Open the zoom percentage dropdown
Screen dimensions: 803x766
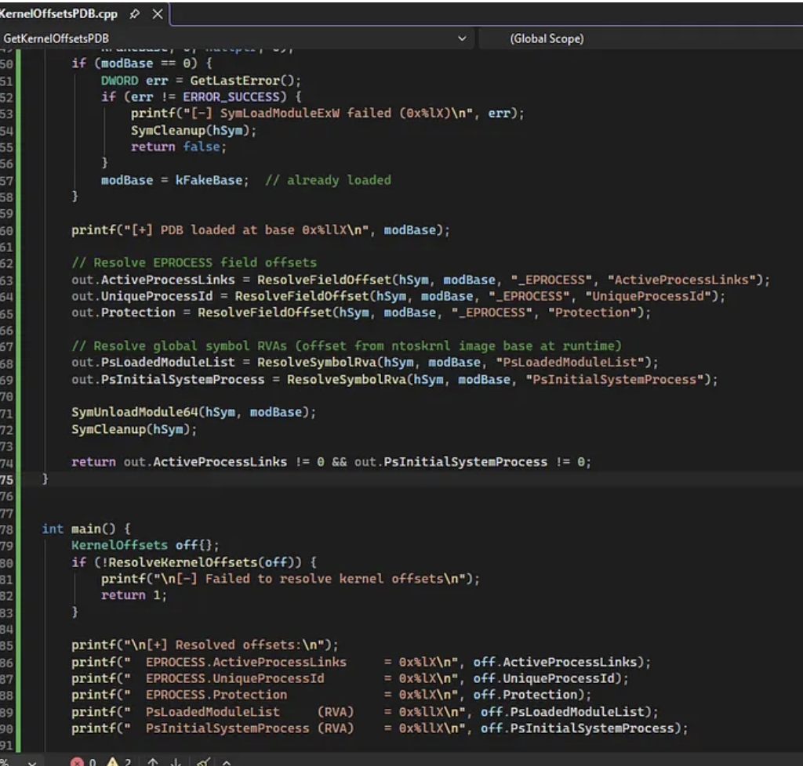[31, 762]
